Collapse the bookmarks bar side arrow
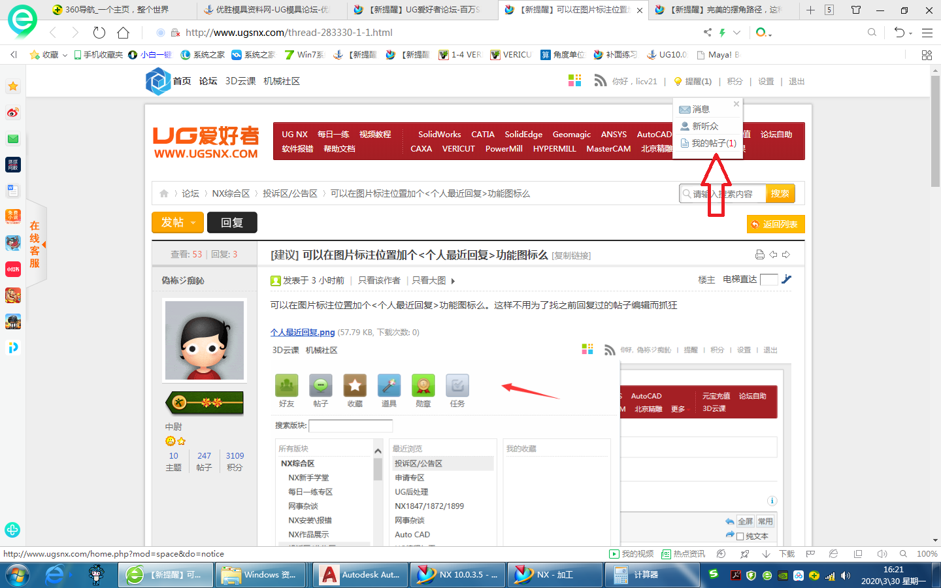Screen dimensions: 941x588 coord(13,55)
